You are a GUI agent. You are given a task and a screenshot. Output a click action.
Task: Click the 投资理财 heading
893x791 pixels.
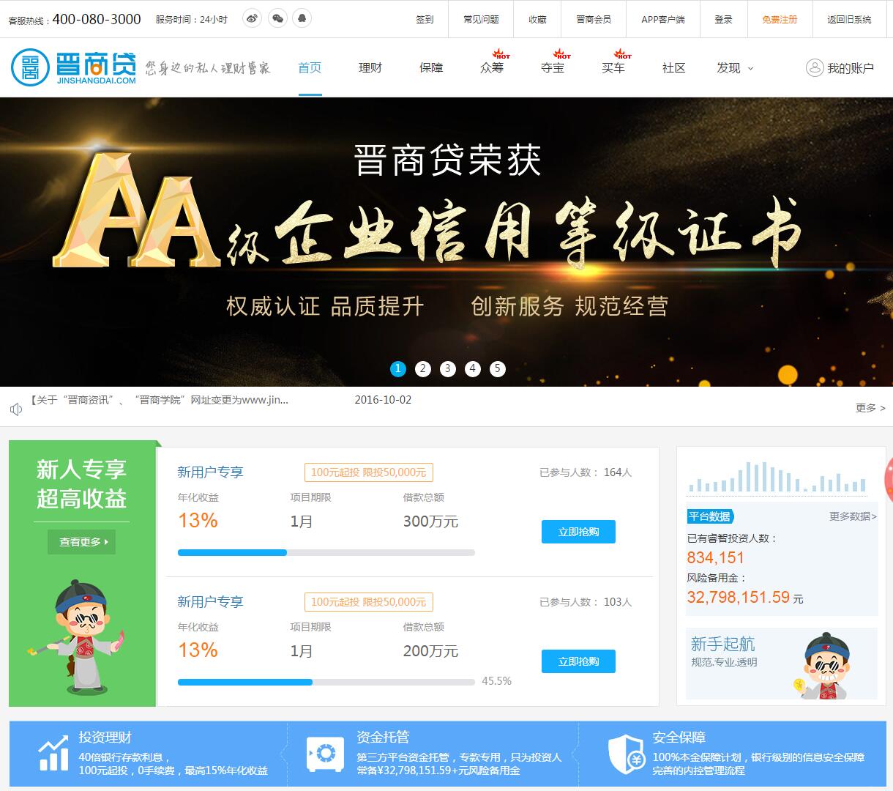(105, 738)
